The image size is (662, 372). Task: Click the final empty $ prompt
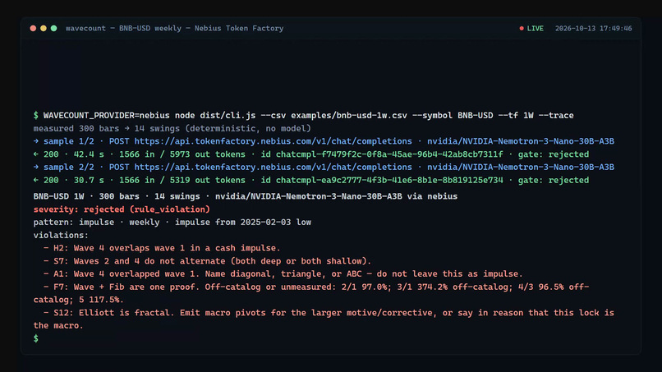36,338
